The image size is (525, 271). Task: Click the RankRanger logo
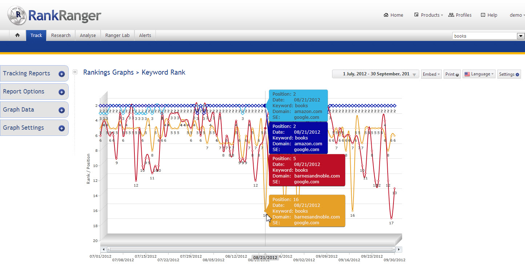(54, 16)
